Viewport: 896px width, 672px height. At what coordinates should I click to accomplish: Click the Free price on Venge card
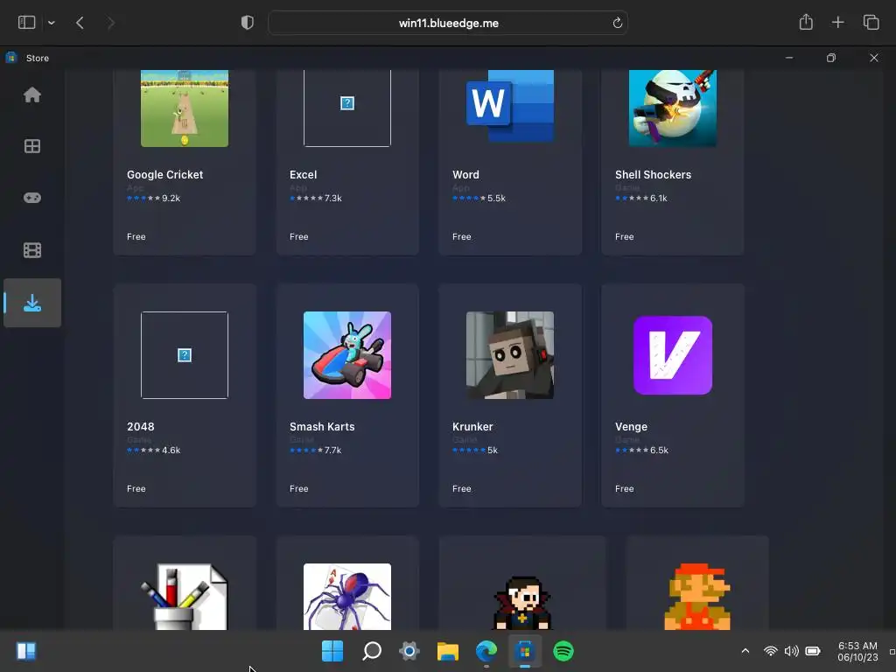pos(625,488)
